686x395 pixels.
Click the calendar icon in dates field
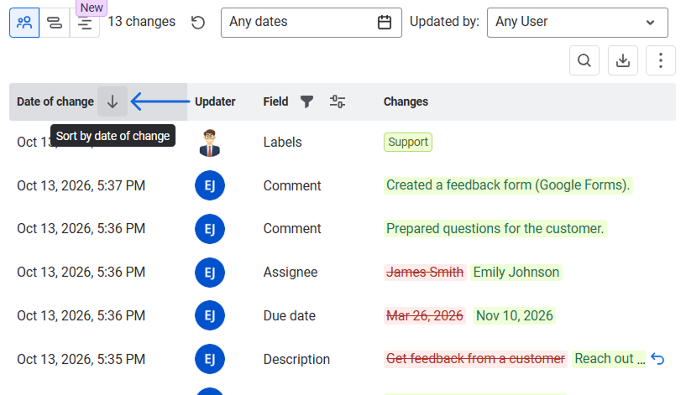click(x=384, y=23)
